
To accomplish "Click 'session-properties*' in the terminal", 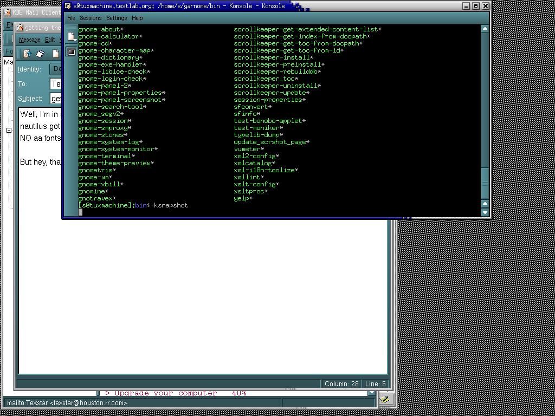I will point(270,100).
